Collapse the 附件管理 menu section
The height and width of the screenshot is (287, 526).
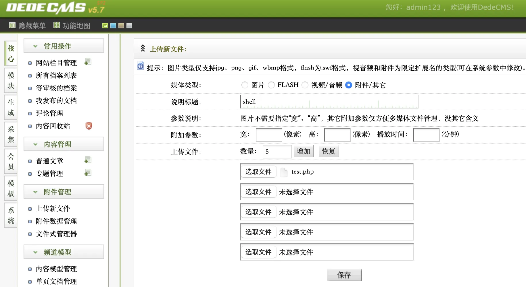[35, 192]
